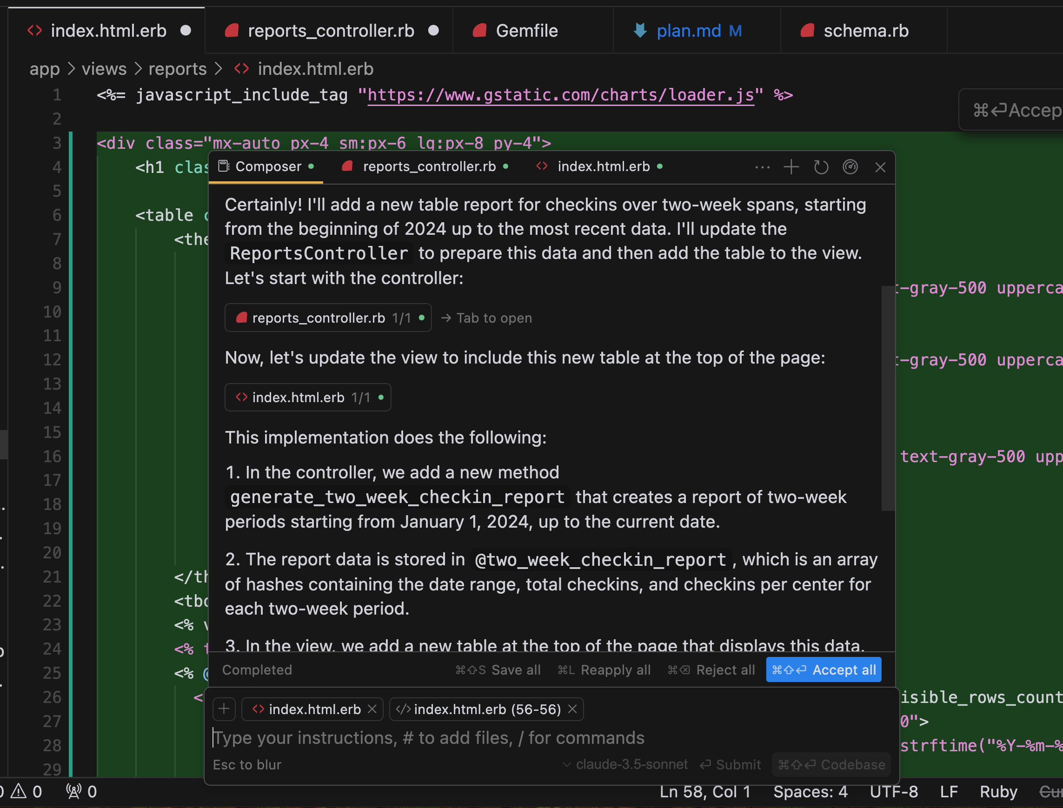1063x808 pixels.
Task: Switch to reports_controller.rb editor tab
Action: coord(331,31)
